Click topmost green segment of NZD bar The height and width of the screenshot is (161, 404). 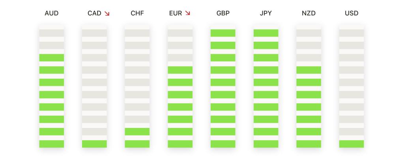(309, 70)
